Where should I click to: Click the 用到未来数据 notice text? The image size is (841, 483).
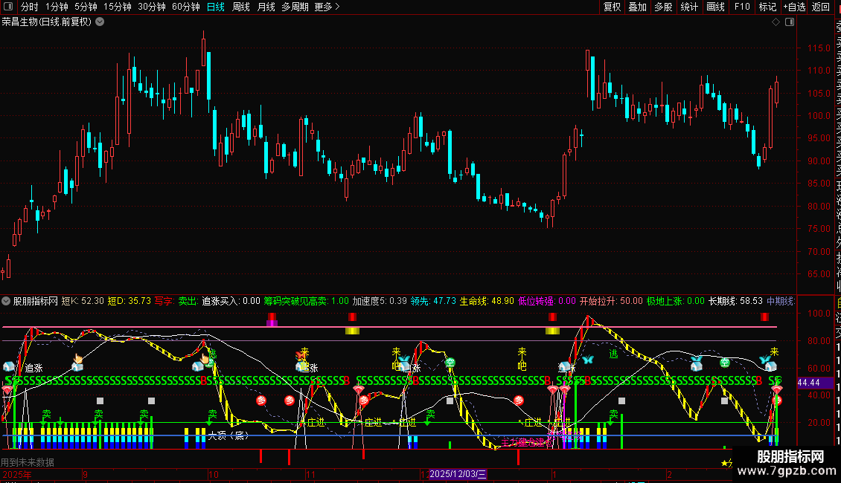(28, 462)
